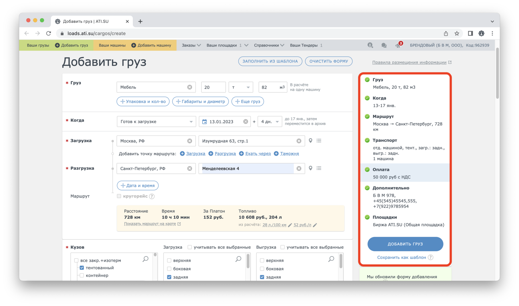Open 4 дн. duration dropdown
The height and width of the screenshot is (306, 519).
pyautogui.click(x=270, y=122)
